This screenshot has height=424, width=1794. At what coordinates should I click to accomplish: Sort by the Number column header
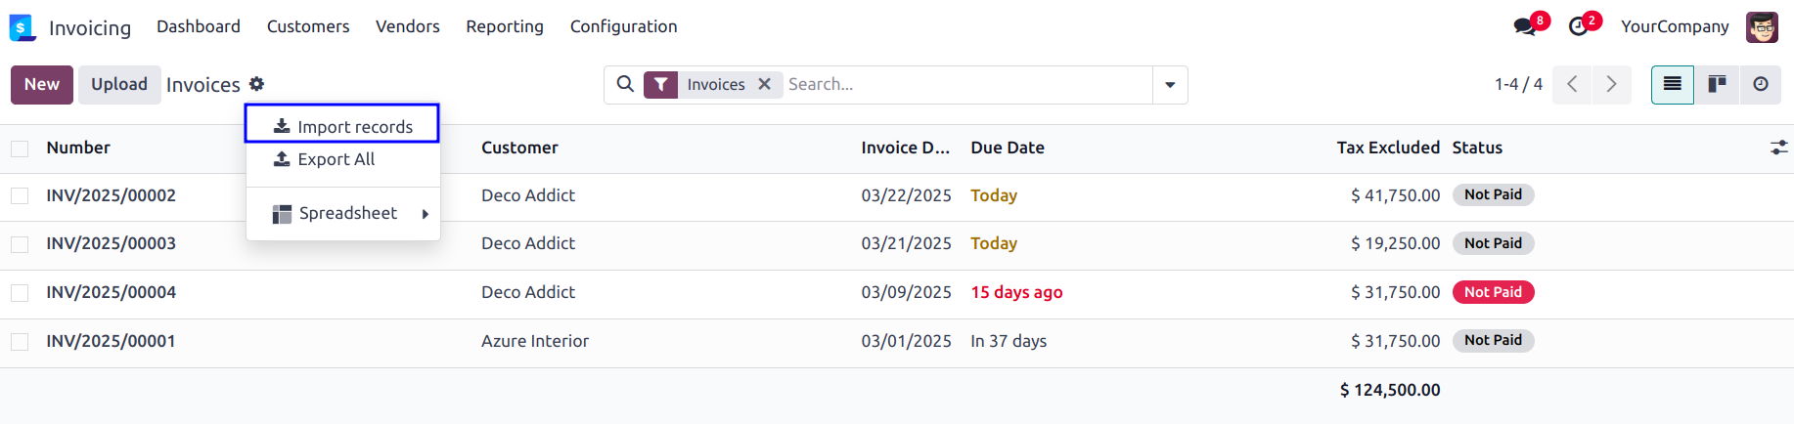tap(78, 148)
